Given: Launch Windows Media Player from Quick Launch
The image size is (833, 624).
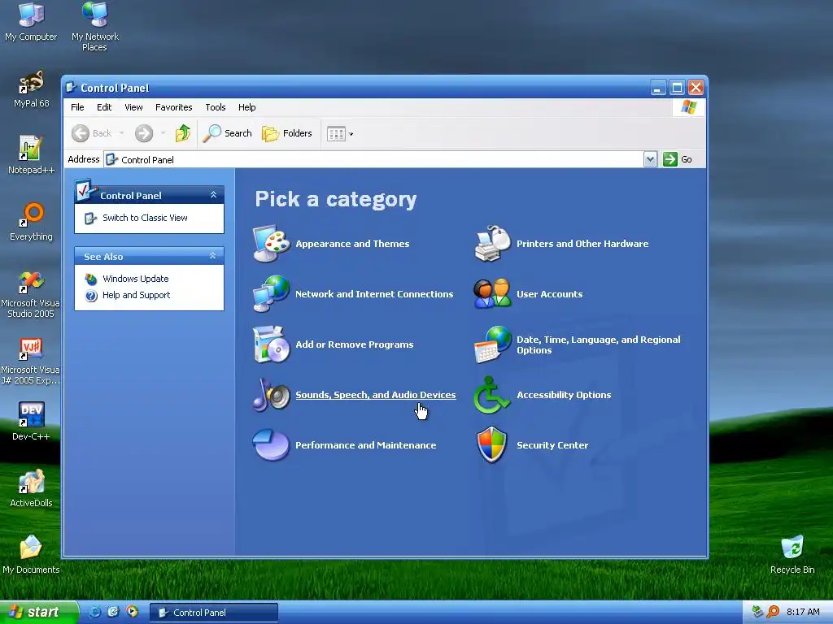Looking at the screenshot, I should [133, 612].
